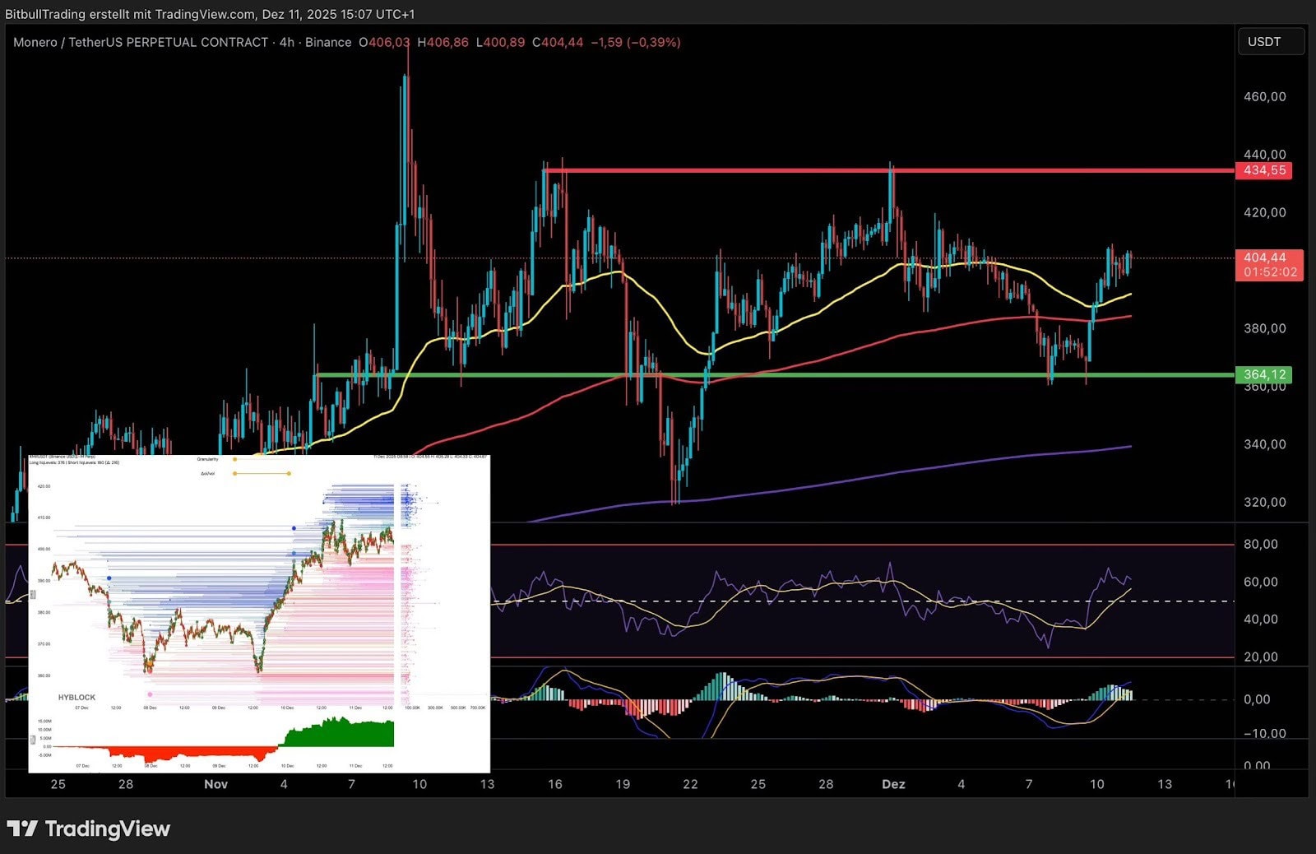Image resolution: width=1316 pixels, height=854 pixels.
Task: Click the Monero / TetherUS symbol title
Action: (x=140, y=42)
